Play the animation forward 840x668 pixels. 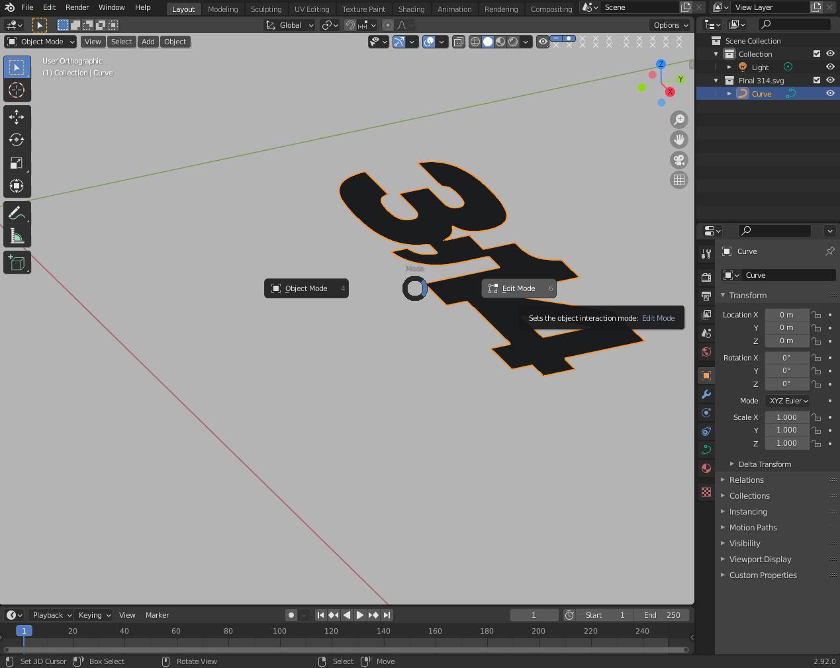360,615
